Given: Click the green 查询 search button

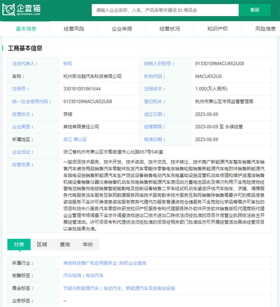Looking at the screenshot, I should 255,10.
